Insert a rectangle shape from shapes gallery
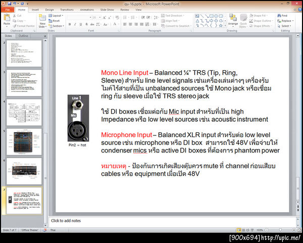Image resolution: width=303 pixels, height=243 pixels. coord(212,16)
